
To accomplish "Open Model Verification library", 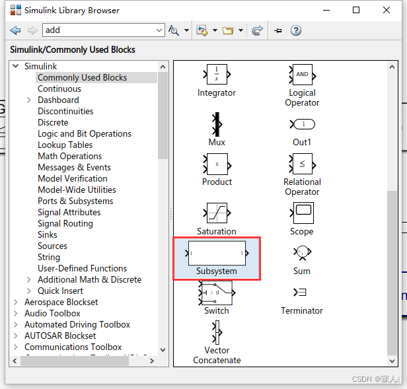I will pos(73,178).
